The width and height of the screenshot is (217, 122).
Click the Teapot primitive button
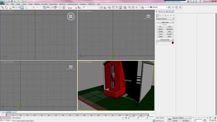(x=160, y=37)
